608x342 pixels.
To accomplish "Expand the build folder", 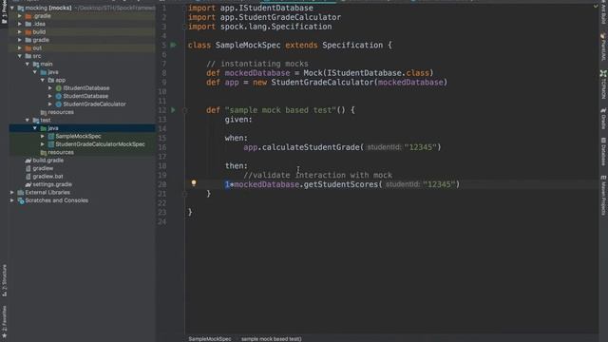I will click(x=20, y=31).
